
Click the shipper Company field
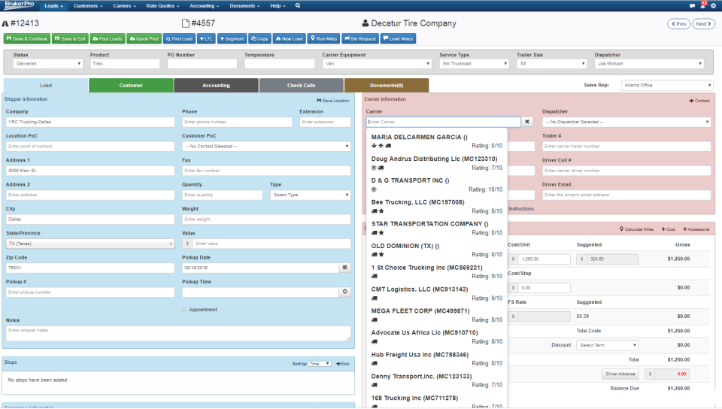(x=90, y=122)
